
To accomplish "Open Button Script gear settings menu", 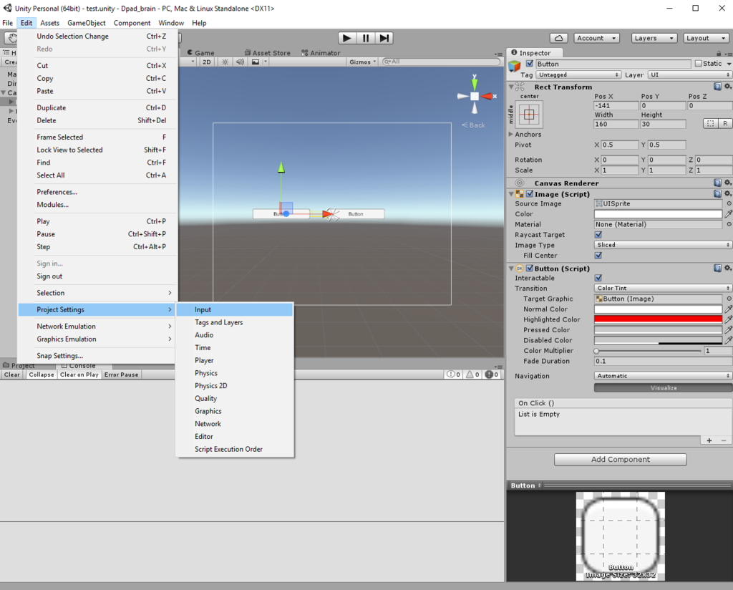I will pyautogui.click(x=727, y=269).
